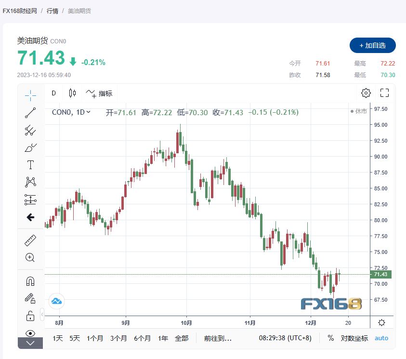Image resolution: width=406 pixels, height=359 pixels.
Task: Open the candlestick chart style dropdown
Action: [73, 93]
